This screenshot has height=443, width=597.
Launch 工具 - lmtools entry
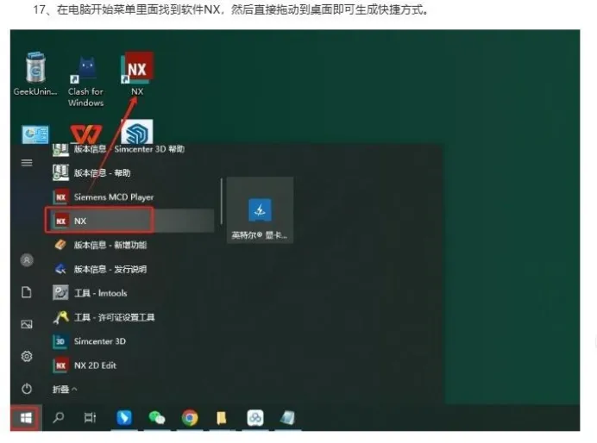[90, 293]
